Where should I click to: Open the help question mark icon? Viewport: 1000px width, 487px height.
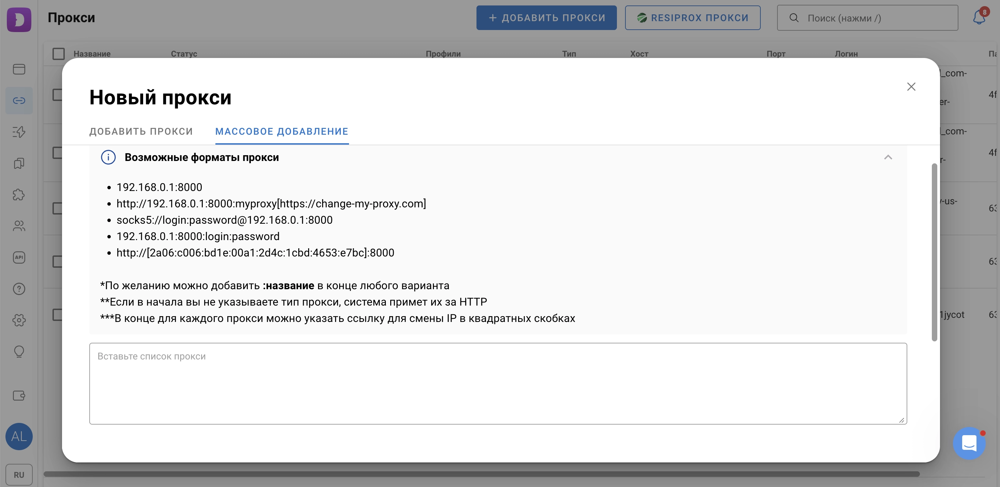click(x=19, y=289)
